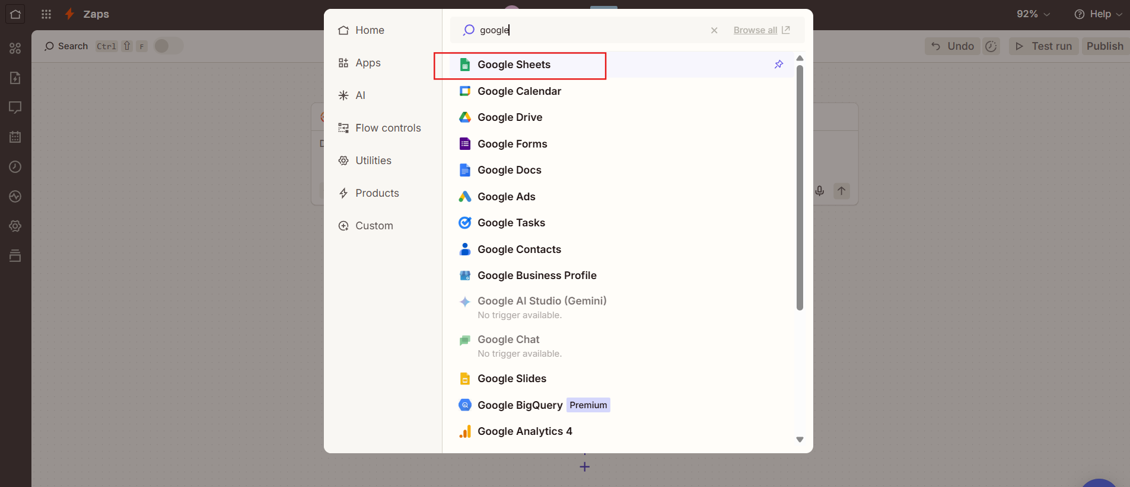Click the blue Google Docs icon
This screenshot has width=1130, height=487.
(465, 170)
